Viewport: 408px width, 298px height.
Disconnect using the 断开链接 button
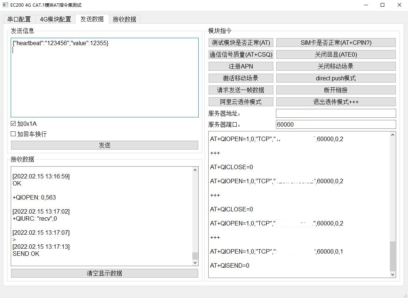coord(335,90)
